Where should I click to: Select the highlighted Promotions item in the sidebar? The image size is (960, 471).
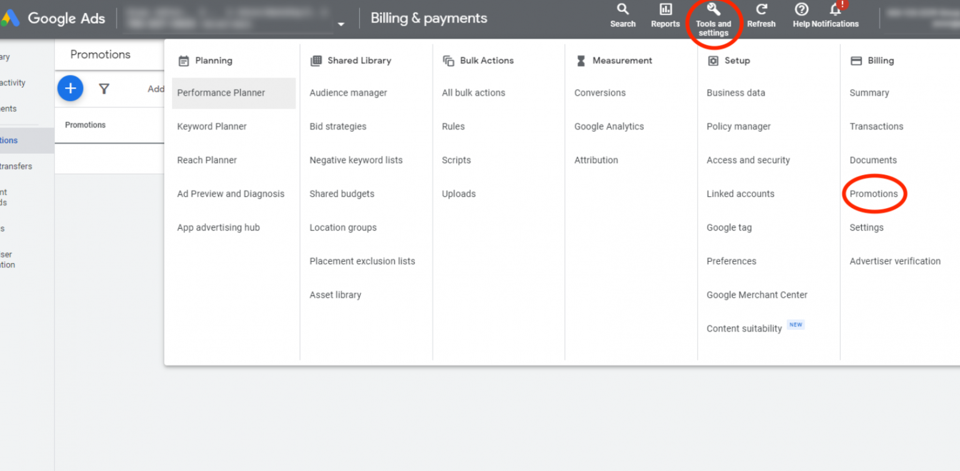pos(12,140)
